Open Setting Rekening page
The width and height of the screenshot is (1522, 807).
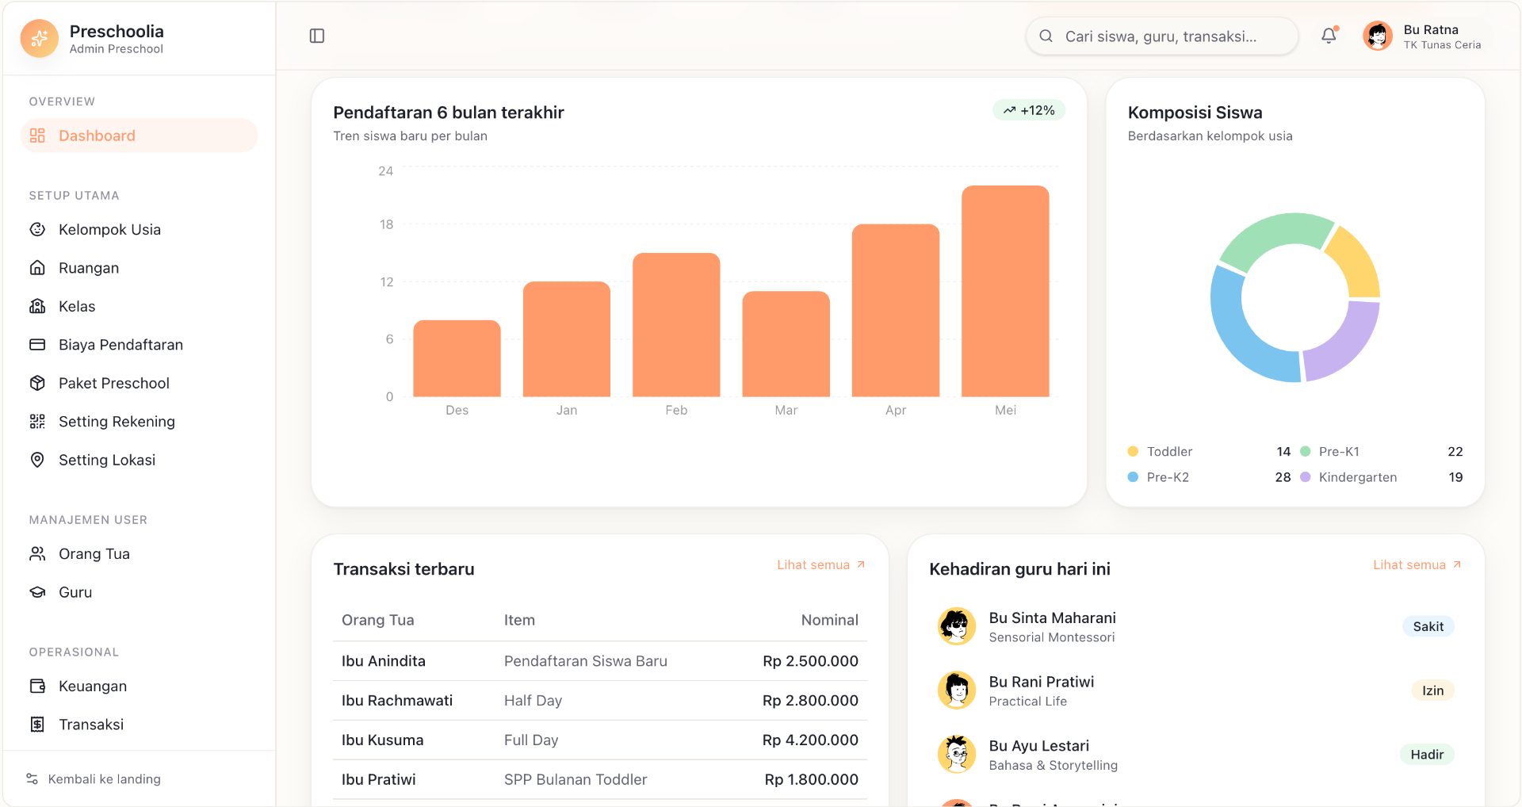point(139,422)
